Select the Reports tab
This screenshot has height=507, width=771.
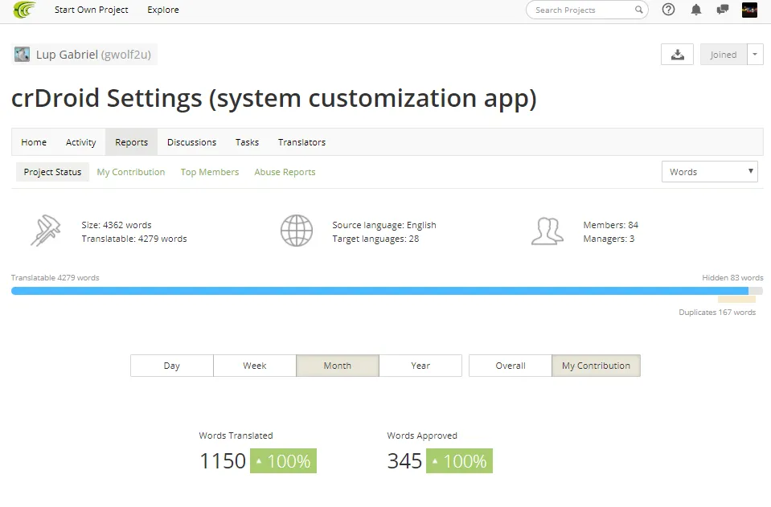pos(131,142)
